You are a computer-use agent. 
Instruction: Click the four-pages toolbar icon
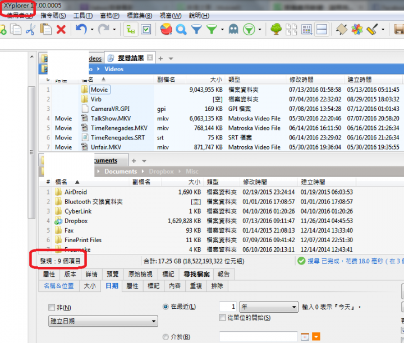(x=291, y=29)
